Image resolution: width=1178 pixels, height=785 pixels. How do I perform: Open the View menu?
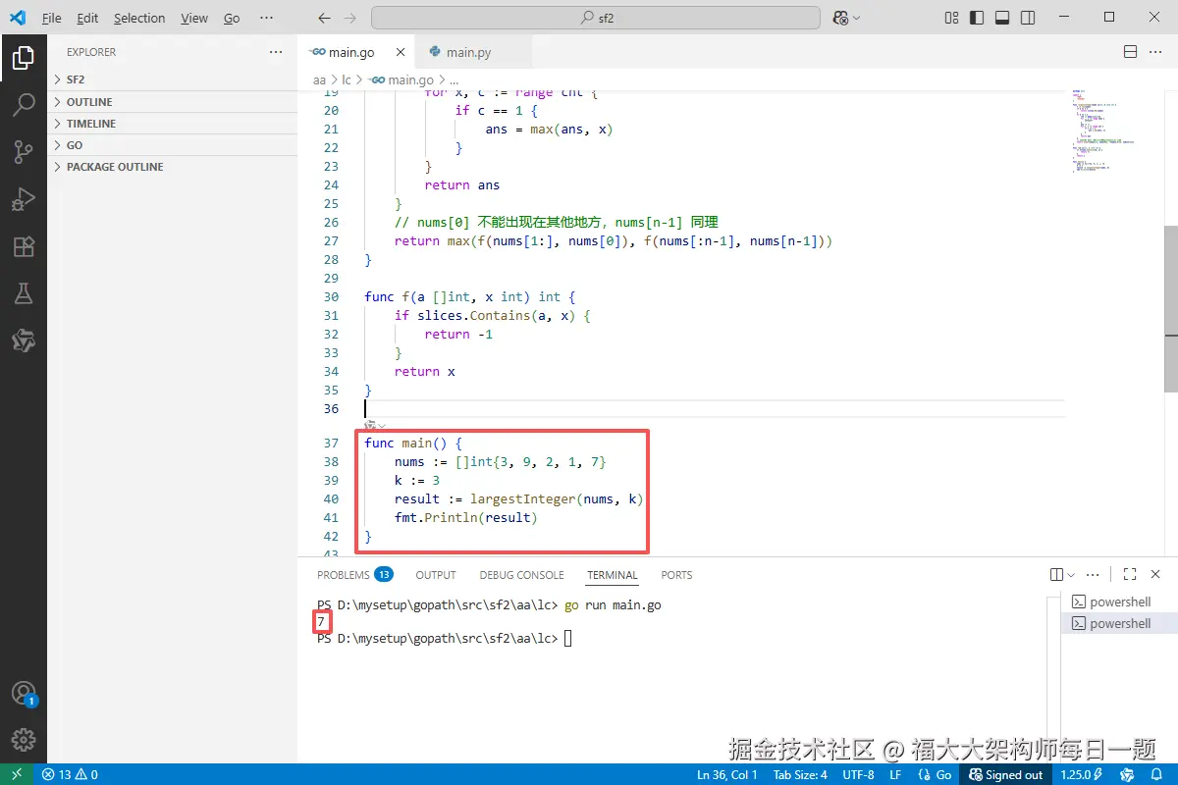pos(194,18)
